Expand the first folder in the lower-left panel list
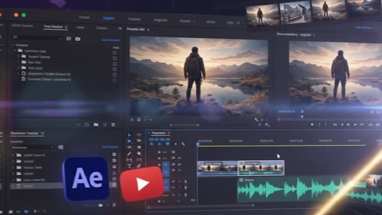382x215 pixels. [13, 155]
